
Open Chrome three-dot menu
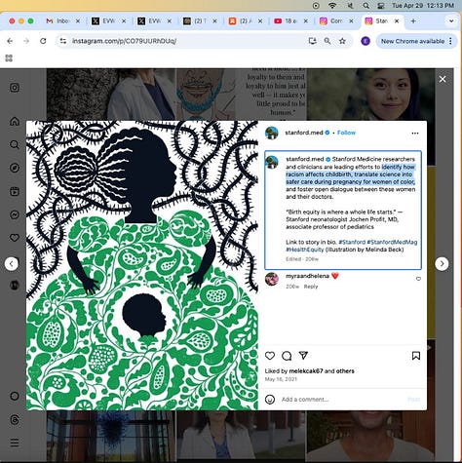coord(450,41)
